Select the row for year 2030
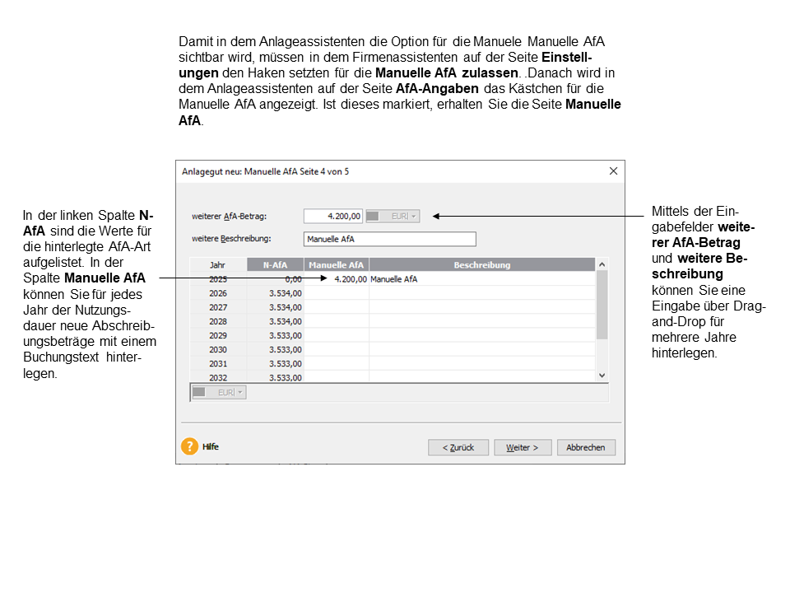The height and width of the screenshot is (593, 790). tap(218, 349)
